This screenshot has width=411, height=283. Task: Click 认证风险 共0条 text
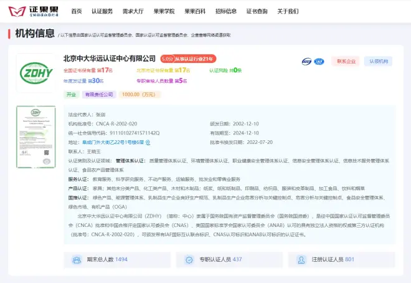tap(225, 70)
